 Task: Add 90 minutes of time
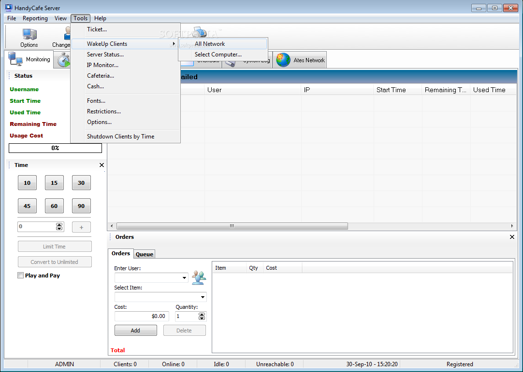81,206
